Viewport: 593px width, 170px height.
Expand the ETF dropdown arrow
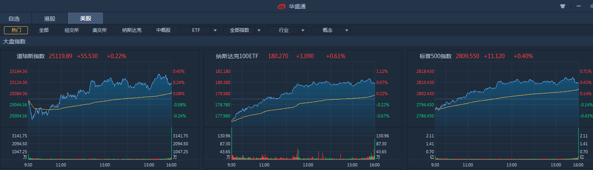click(215, 30)
